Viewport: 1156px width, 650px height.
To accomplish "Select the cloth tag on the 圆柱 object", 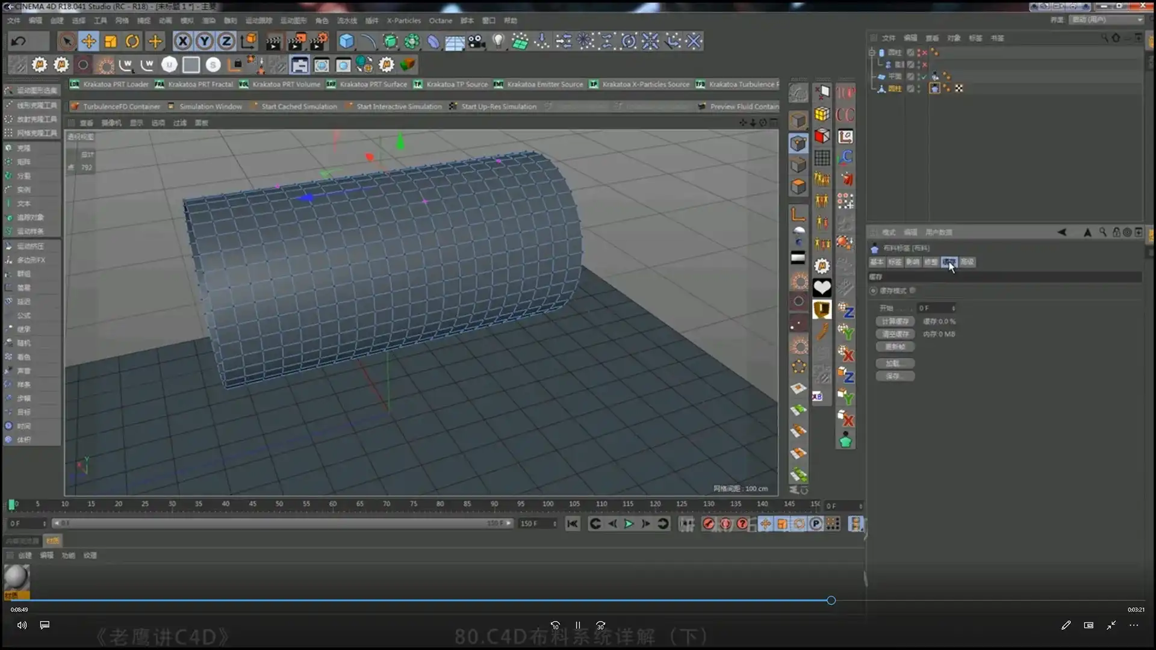I will (935, 88).
